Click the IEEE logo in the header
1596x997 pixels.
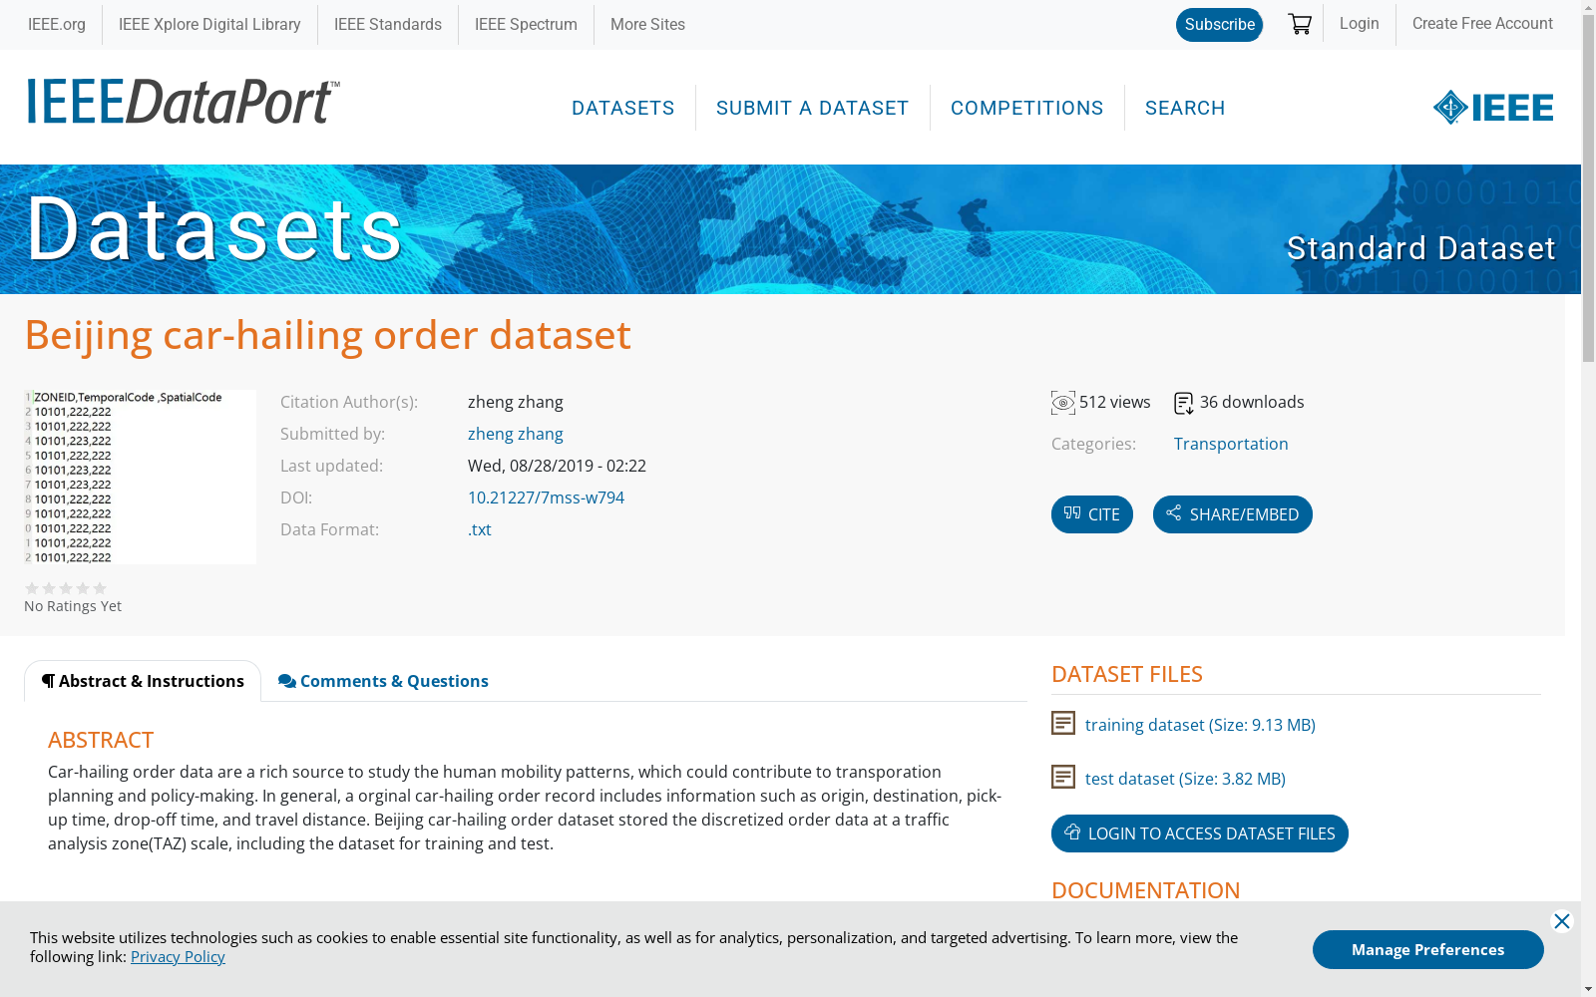(1493, 108)
